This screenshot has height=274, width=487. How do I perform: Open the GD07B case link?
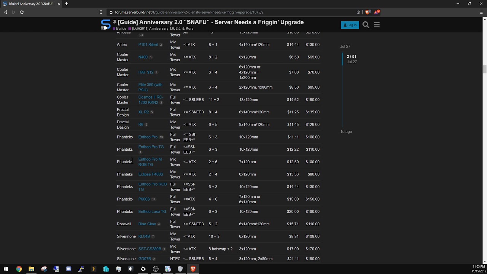pos(145,259)
